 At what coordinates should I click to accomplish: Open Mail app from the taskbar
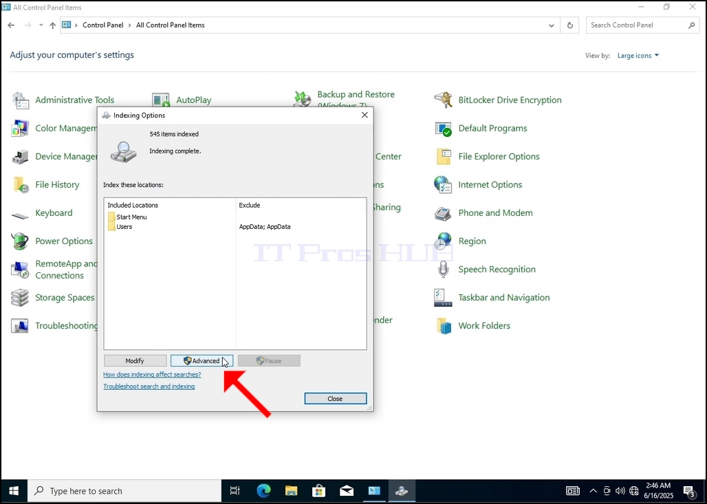(x=347, y=491)
